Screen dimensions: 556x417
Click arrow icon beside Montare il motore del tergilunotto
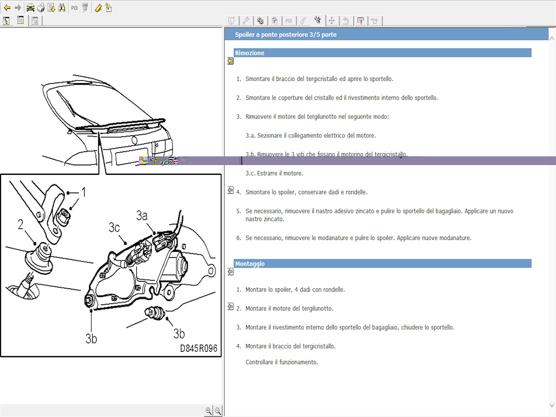coord(230,306)
